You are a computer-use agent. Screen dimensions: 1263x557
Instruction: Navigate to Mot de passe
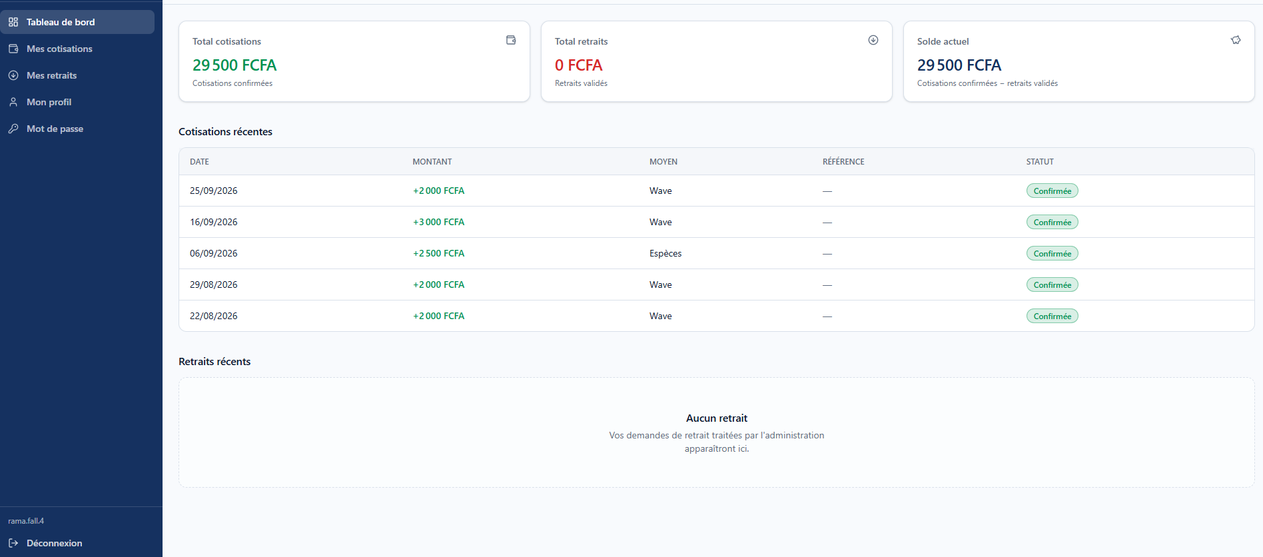(x=77, y=129)
